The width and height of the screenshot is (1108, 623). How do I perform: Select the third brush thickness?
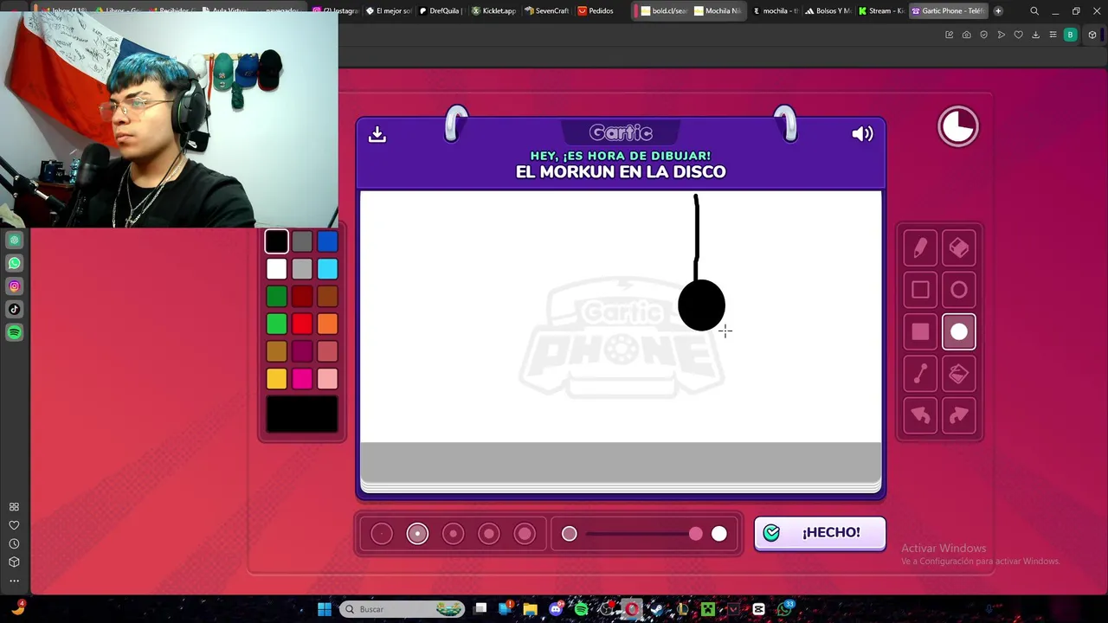pyautogui.click(x=453, y=534)
